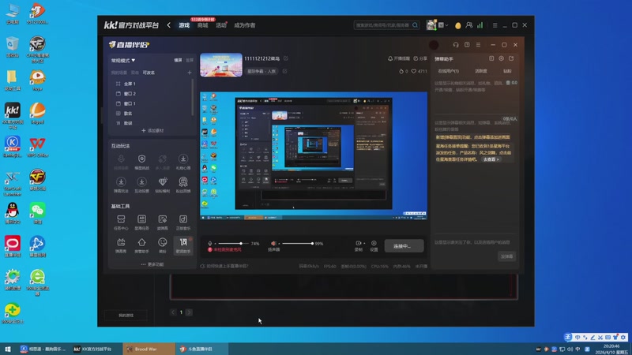This screenshot has height=355, width=632.
Task: Switch to the 在线用户 tab
Action: 448,71
